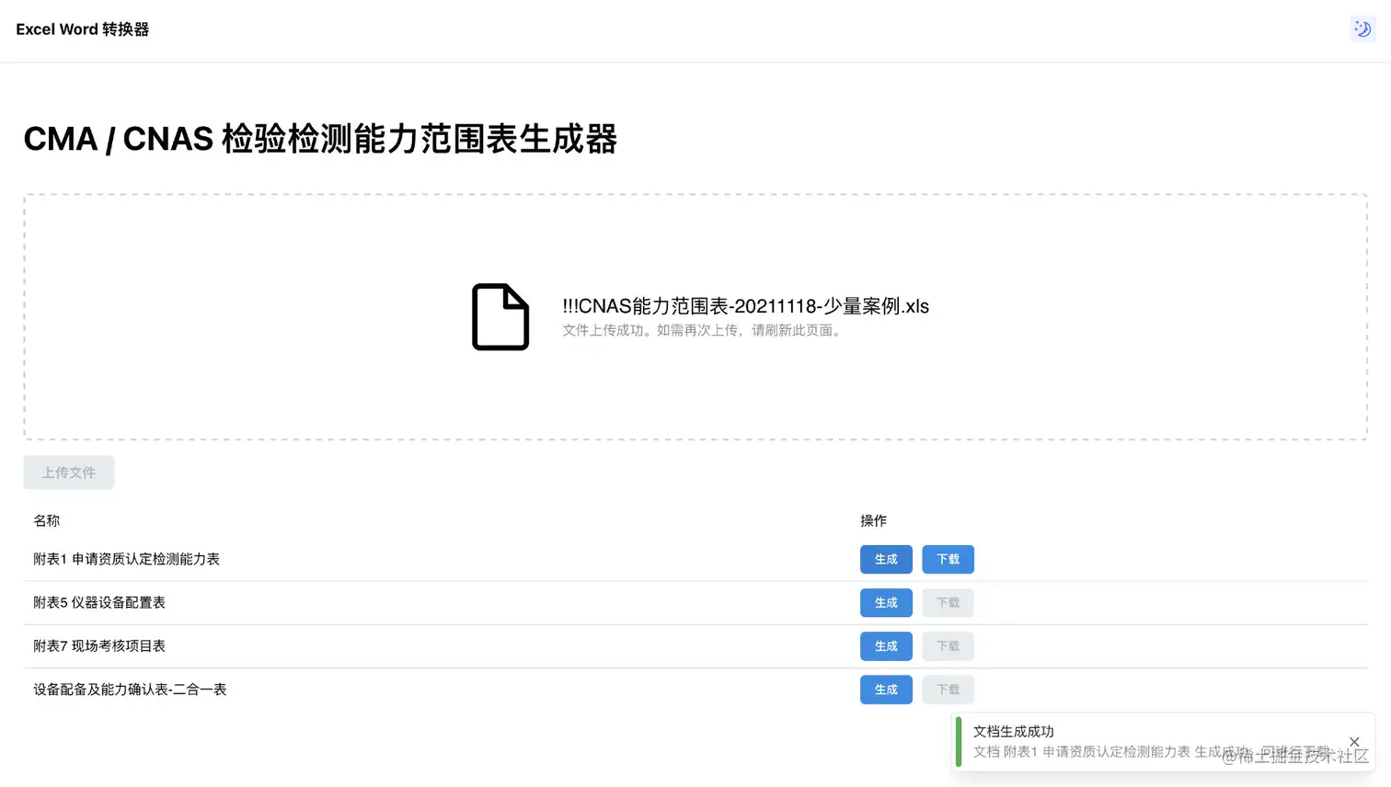The height and width of the screenshot is (787, 1391).
Task: Toggle dark mode with the moon icon
Action: tap(1362, 29)
